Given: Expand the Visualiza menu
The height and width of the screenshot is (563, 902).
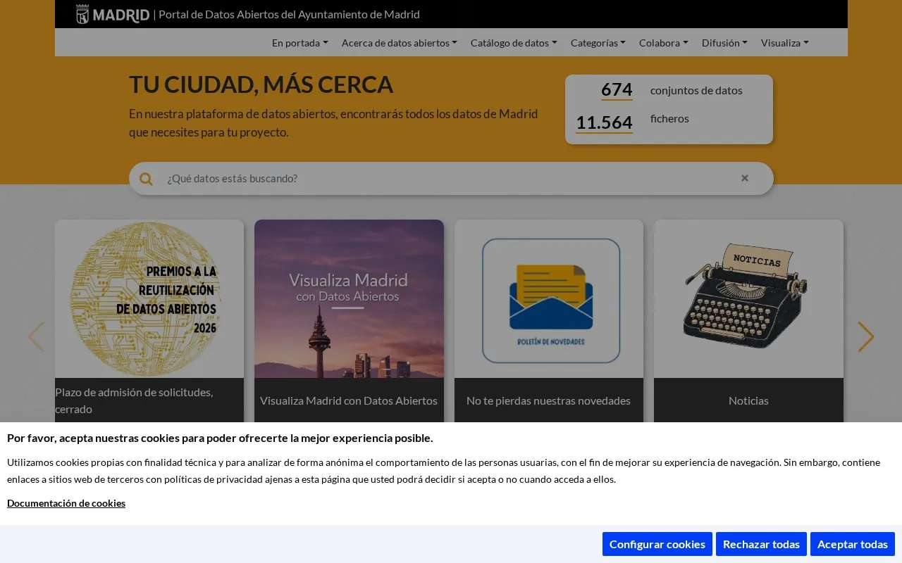Looking at the screenshot, I should (x=785, y=43).
